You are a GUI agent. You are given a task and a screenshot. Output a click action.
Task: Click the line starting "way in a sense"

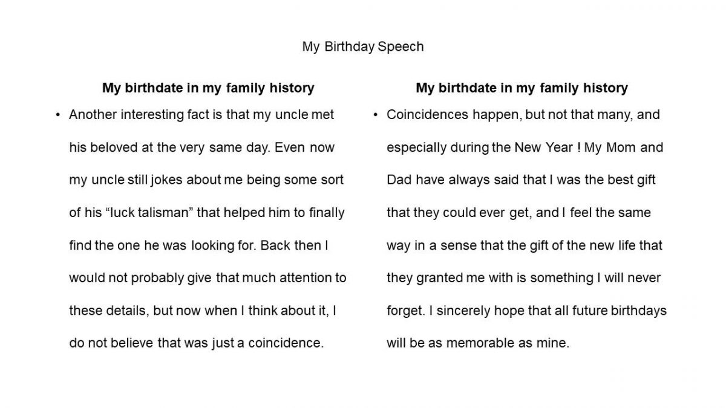click(x=524, y=245)
